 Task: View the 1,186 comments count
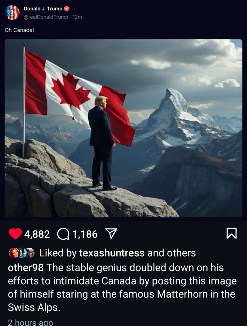(85, 234)
